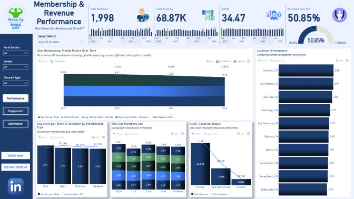Click help icon on Location Performance chart
Viewport: 354px width, 199px height.
(x=347, y=61)
